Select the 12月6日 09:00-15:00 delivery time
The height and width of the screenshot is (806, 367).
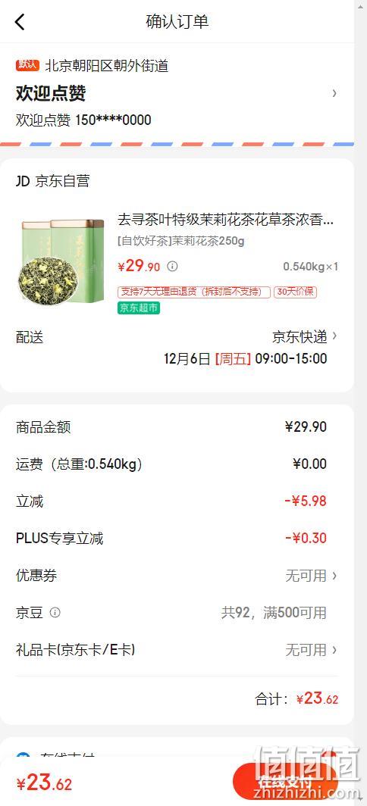[x=246, y=358]
